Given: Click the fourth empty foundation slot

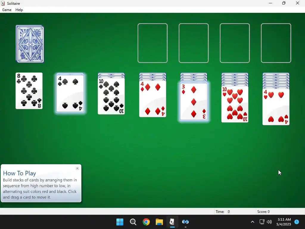Looking at the screenshot, I should coord(276,43).
